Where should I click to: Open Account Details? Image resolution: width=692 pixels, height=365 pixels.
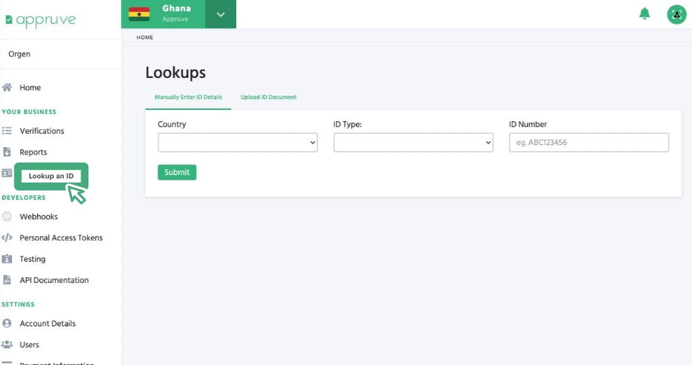tap(47, 324)
